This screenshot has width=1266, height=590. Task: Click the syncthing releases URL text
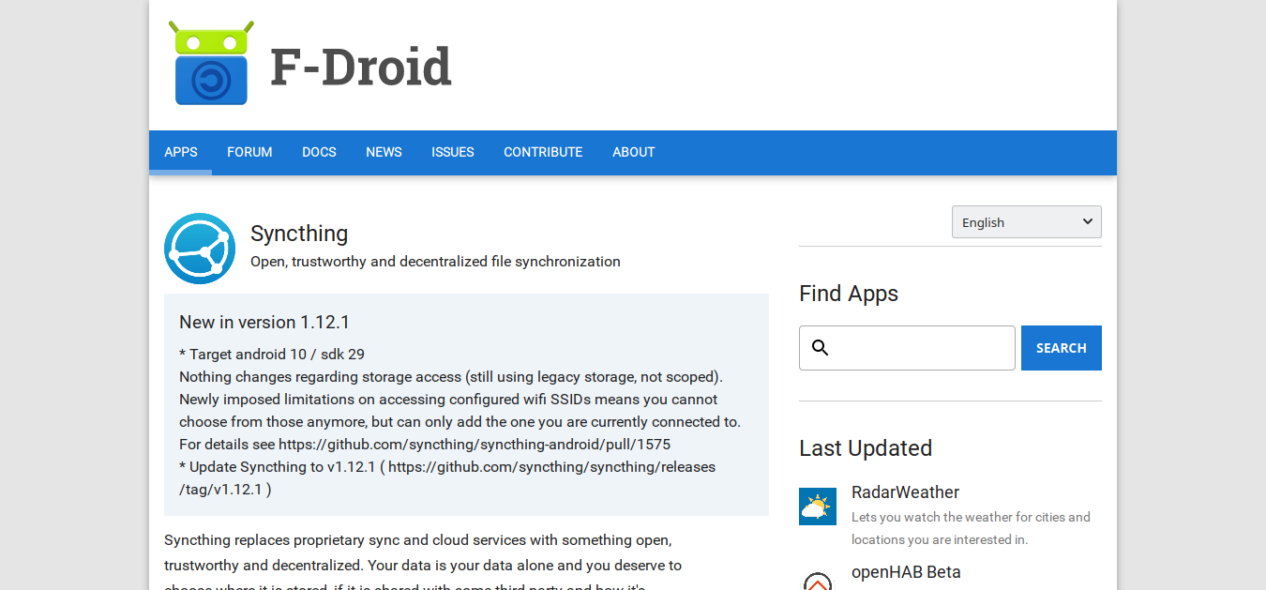[447, 478]
